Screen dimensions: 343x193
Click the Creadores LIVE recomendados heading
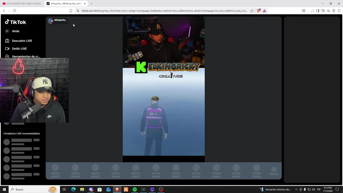(x=22, y=133)
